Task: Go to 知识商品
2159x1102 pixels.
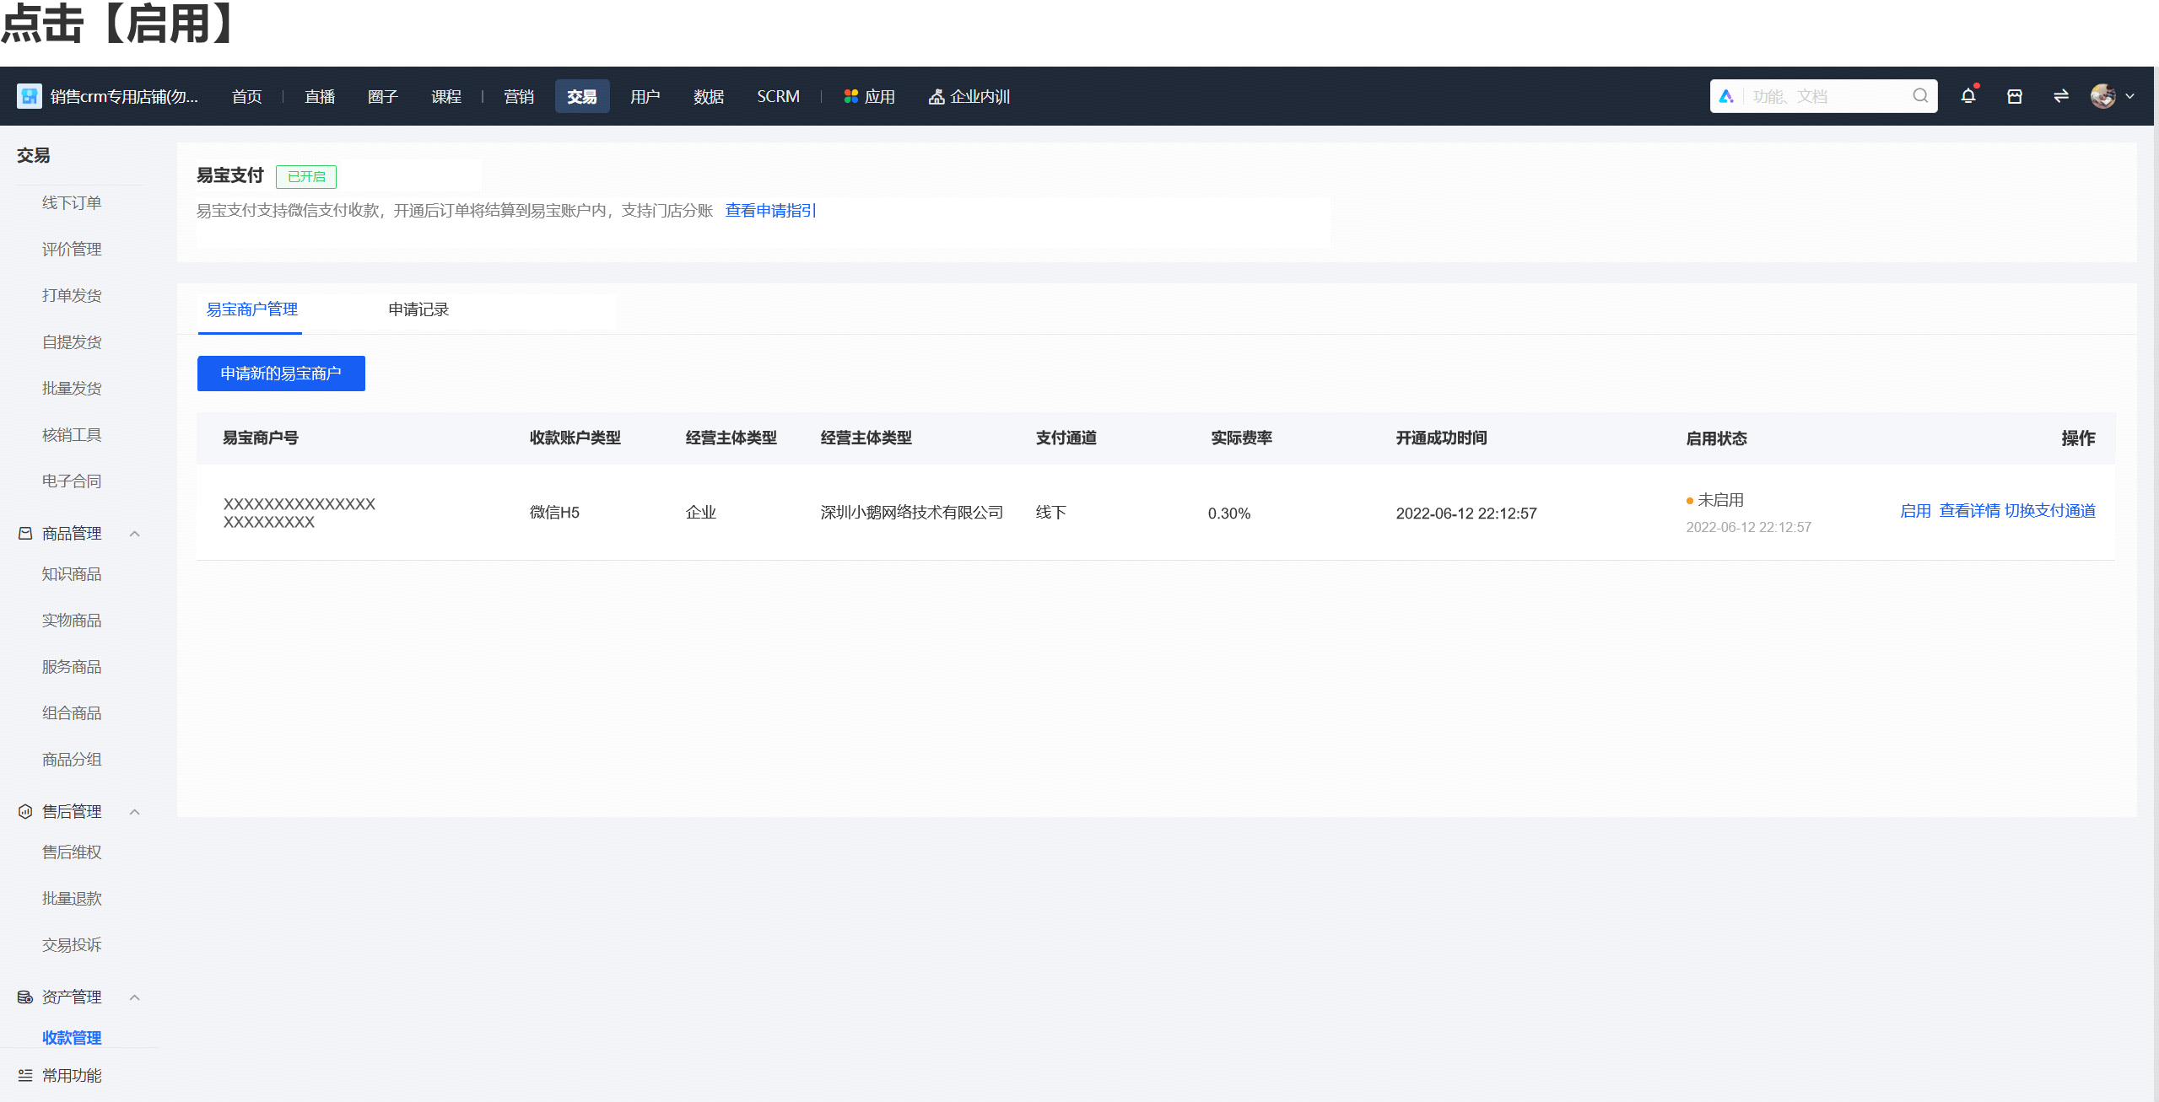Action: point(72,573)
